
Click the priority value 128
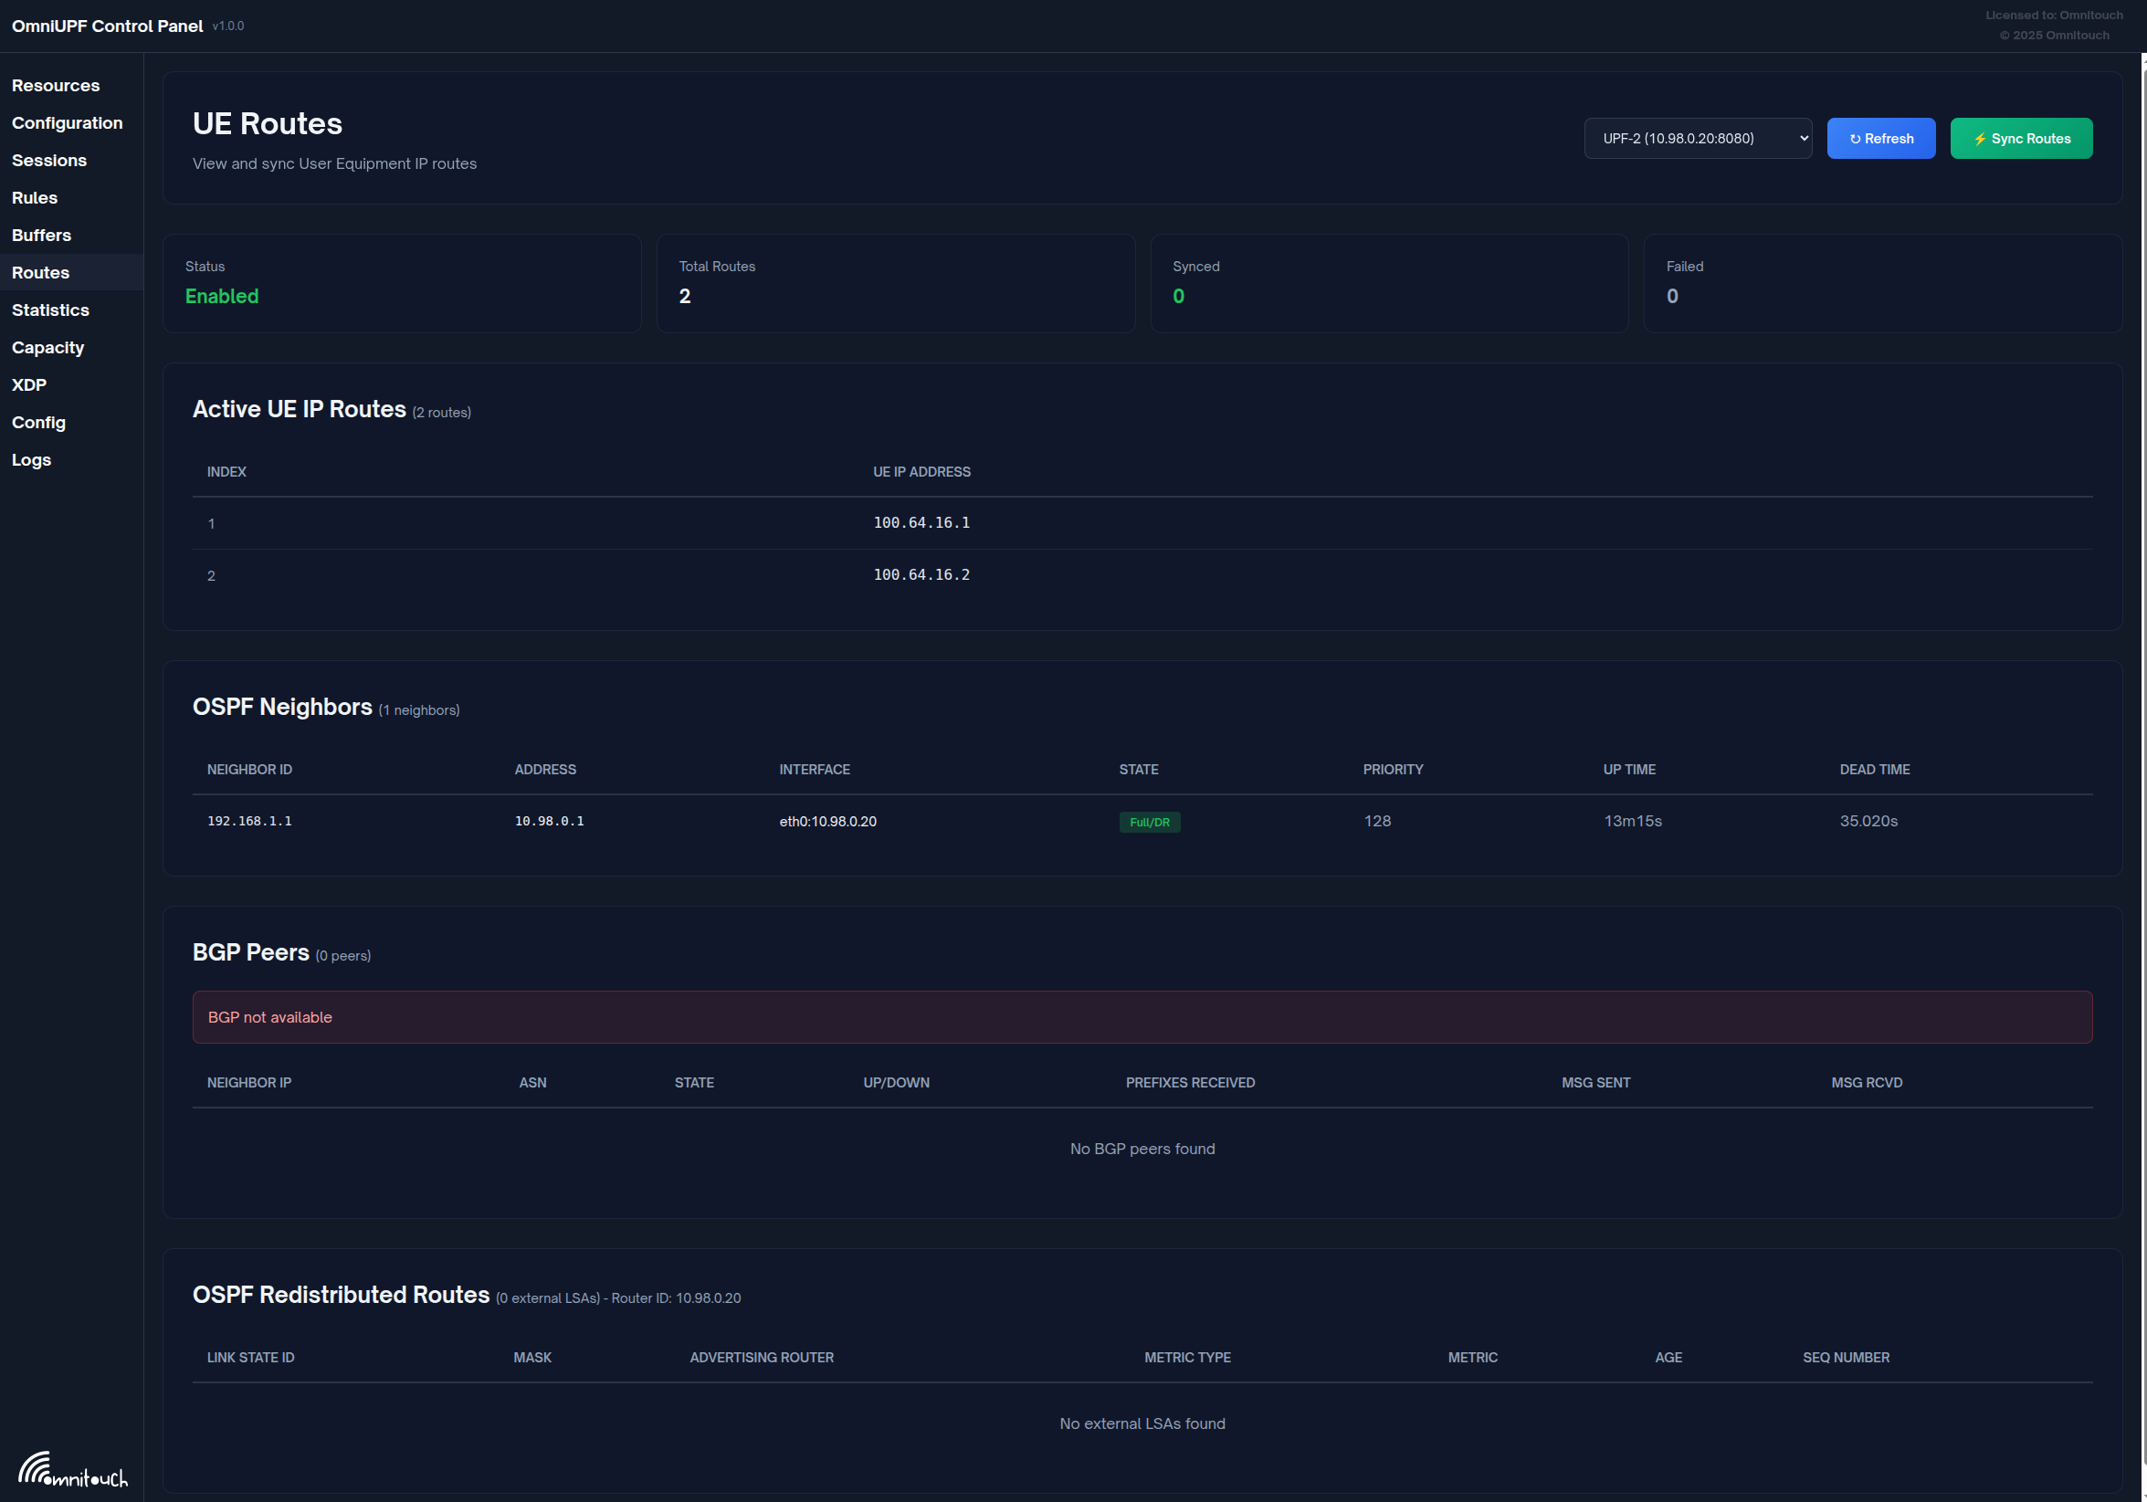pos(1376,821)
